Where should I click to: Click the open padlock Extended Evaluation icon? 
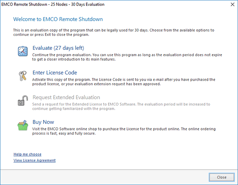click(x=23, y=101)
